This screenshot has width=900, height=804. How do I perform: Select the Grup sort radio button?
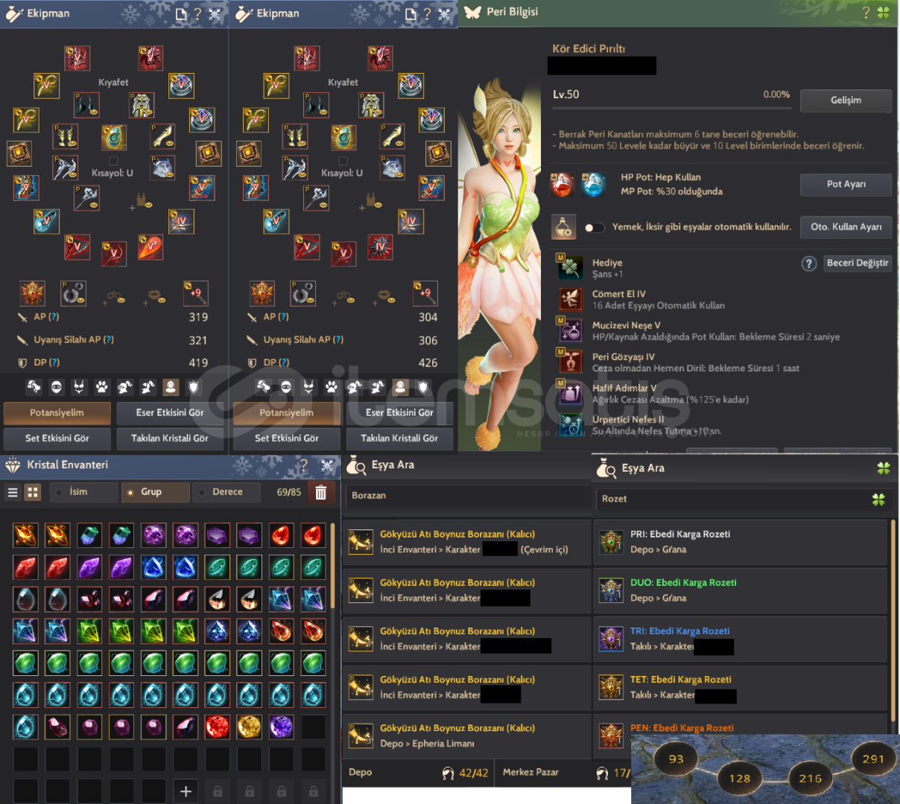130,493
